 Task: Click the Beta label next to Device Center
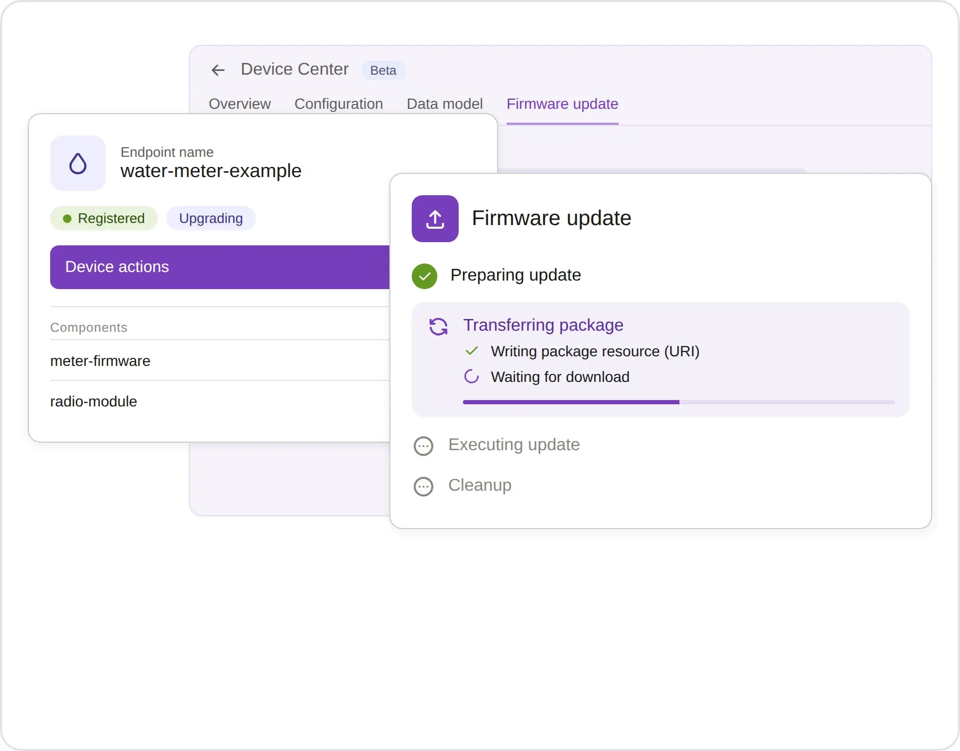pos(383,70)
